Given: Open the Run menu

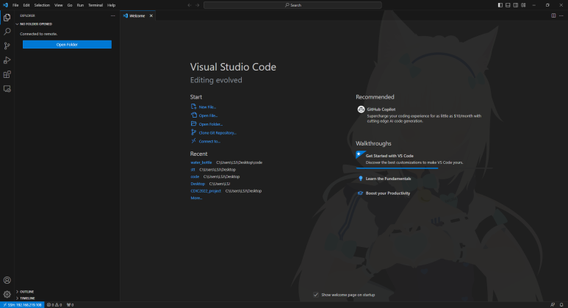Looking at the screenshot, I should tap(80, 5).
